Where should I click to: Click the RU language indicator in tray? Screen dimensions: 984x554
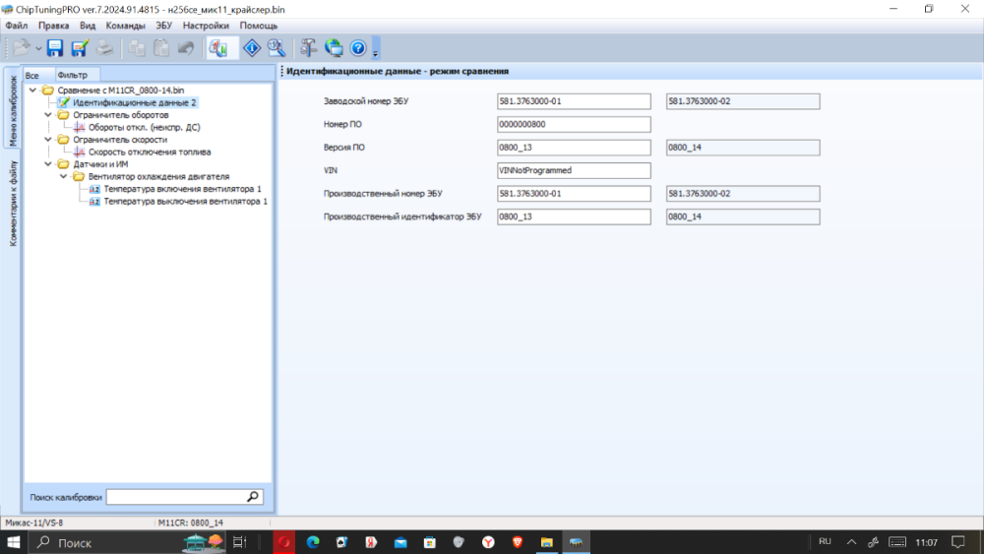[825, 542]
